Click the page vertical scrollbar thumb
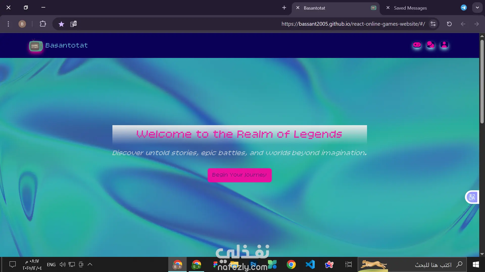The height and width of the screenshot is (272, 485). tap(482, 81)
